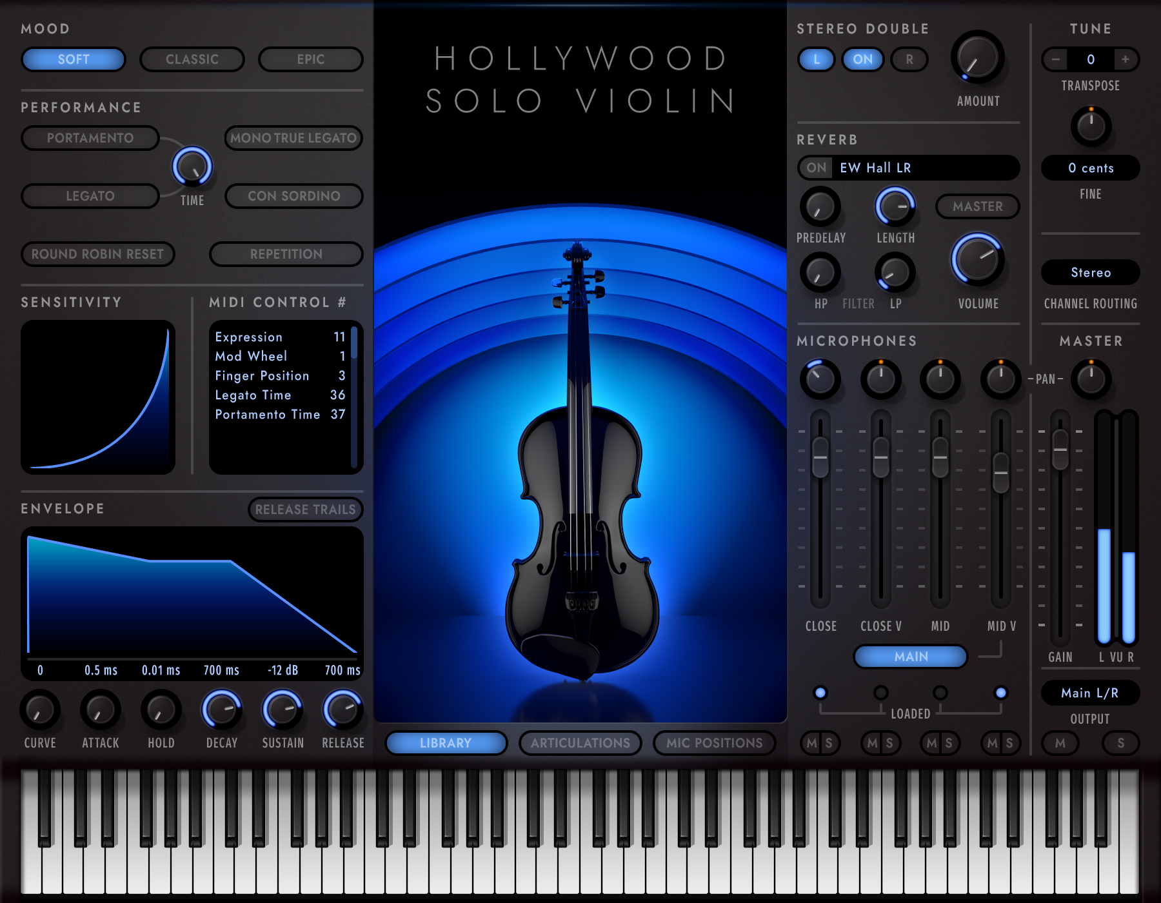1161x903 pixels.
Task: Click the MIDI control list scrollbar
Action: pyautogui.click(x=354, y=397)
